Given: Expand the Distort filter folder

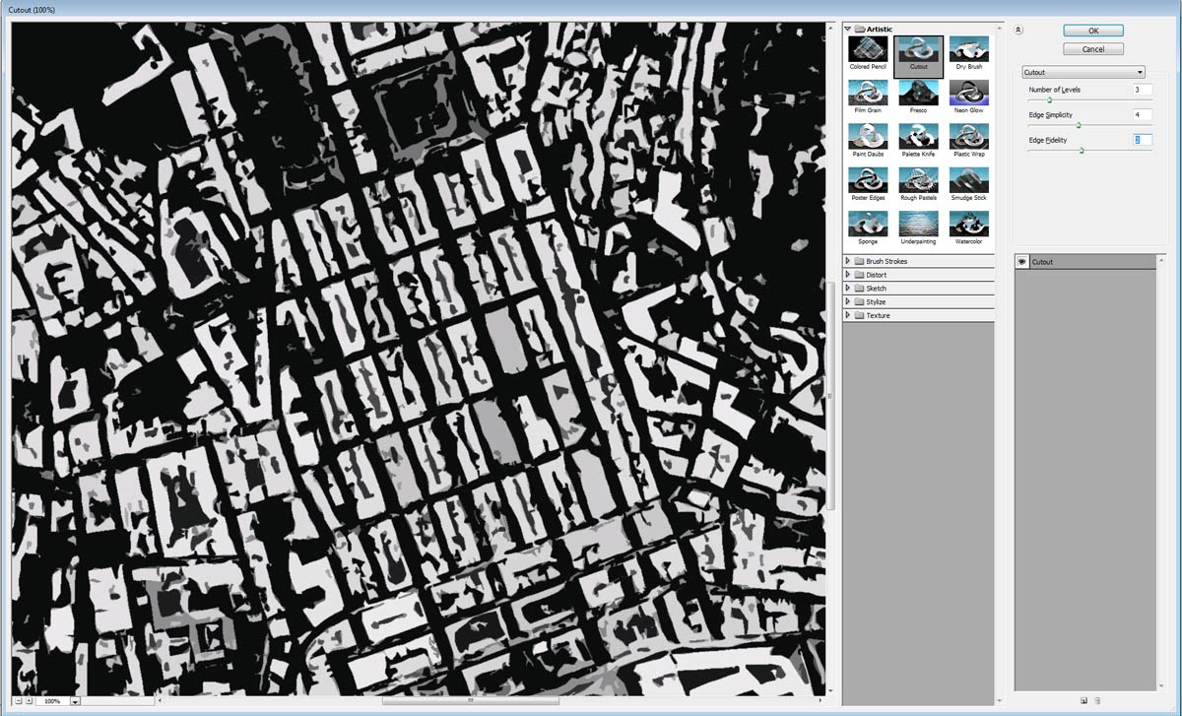Looking at the screenshot, I should (848, 275).
